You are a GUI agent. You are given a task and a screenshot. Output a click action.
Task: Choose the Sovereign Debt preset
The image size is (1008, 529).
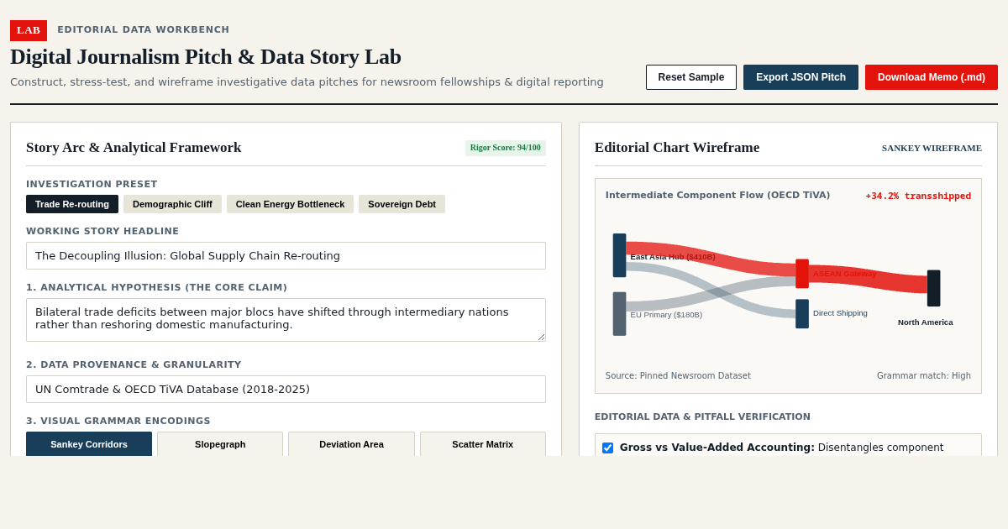point(402,204)
